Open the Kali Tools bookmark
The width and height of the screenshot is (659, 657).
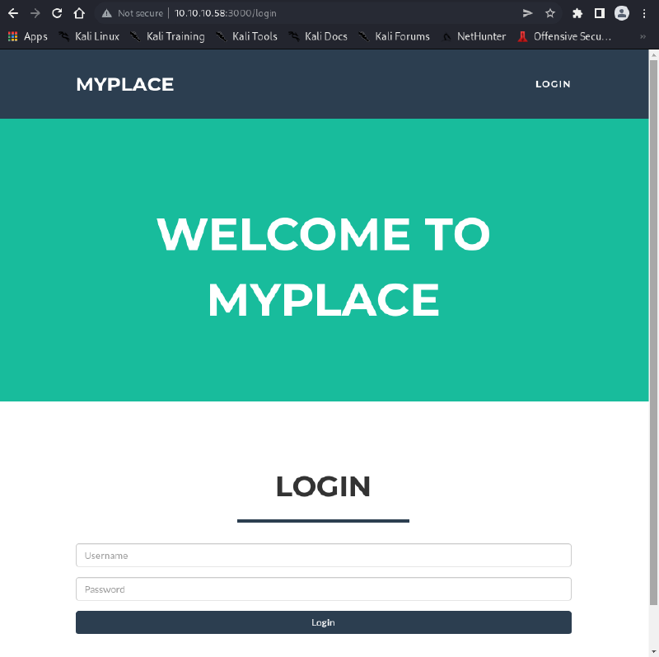253,36
